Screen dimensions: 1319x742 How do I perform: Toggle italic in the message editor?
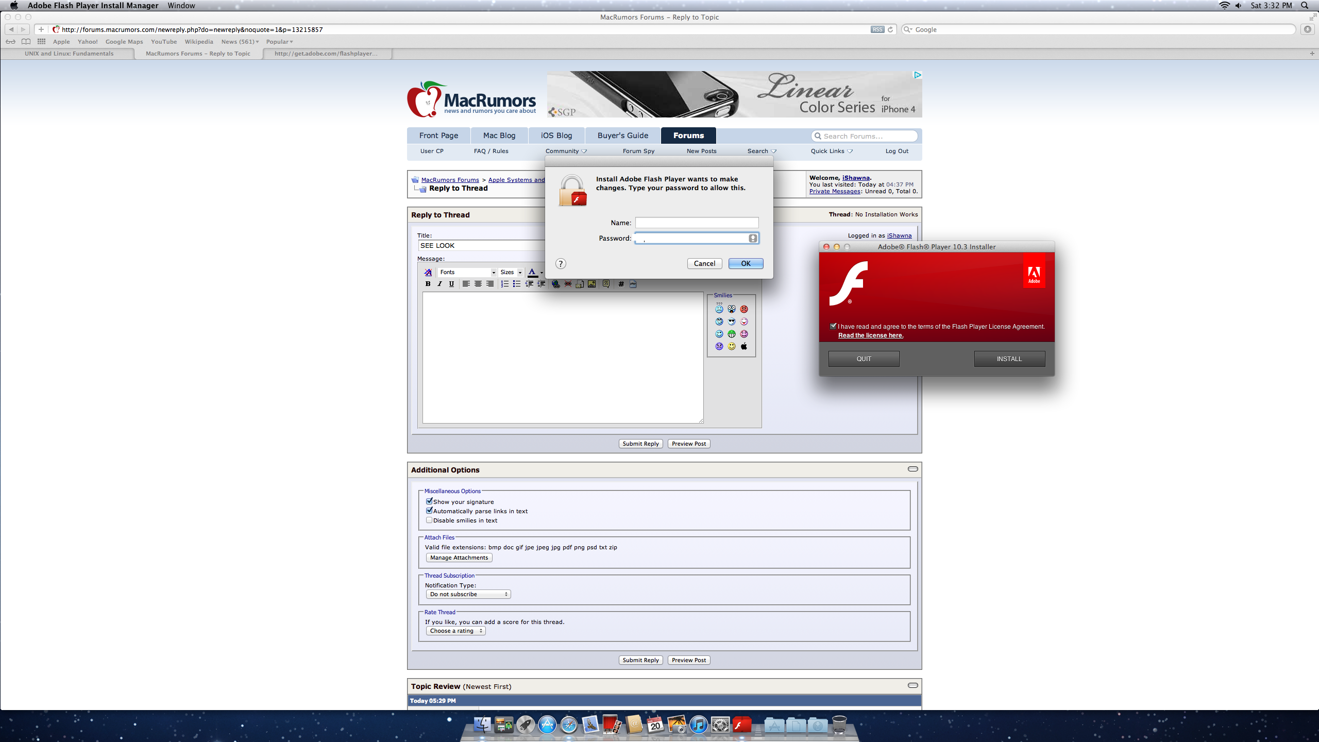click(439, 284)
